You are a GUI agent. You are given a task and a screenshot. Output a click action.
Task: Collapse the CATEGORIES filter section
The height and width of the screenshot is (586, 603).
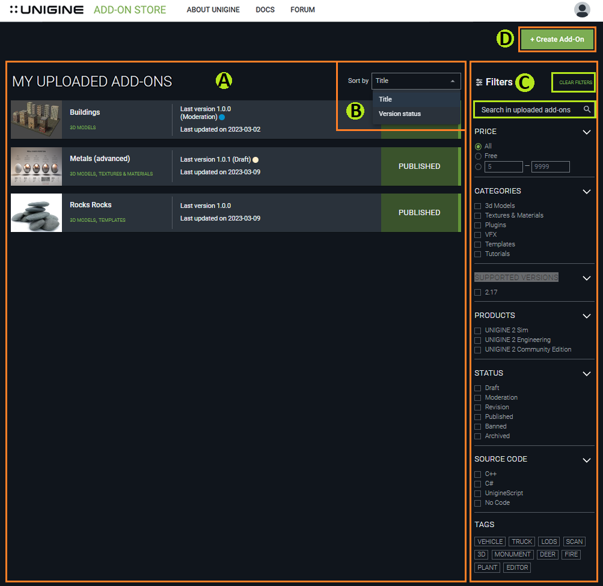point(586,192)
